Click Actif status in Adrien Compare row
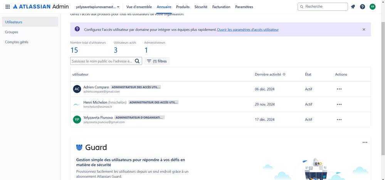This screenshot has height=180, width=385. 309,89
